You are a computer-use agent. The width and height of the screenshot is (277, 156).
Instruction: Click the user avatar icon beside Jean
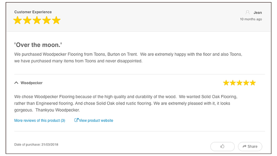247,12
